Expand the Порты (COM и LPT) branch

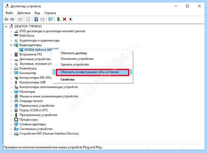click(x=11, y=110)
